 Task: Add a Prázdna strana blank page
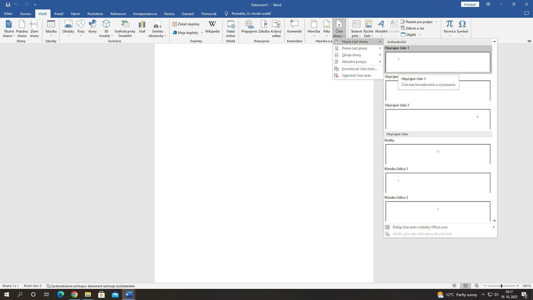tap(22, 29)
